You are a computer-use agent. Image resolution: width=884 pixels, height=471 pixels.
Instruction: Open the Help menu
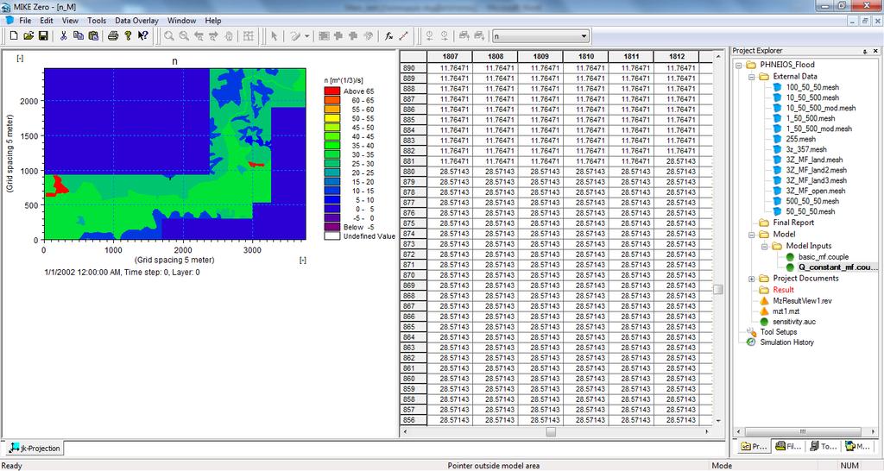point(213,21)
